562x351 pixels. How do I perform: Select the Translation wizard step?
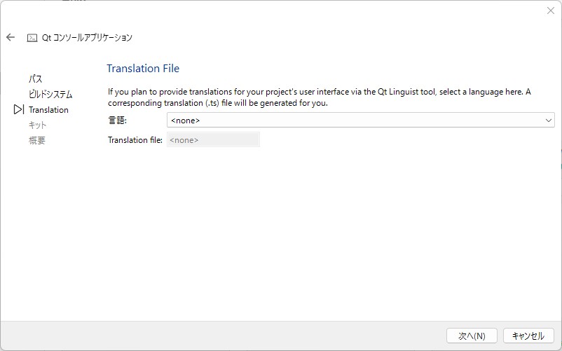(48, 110)
